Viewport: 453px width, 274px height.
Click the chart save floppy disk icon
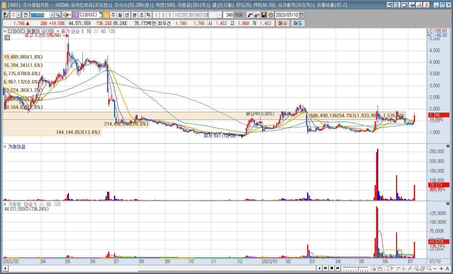[264, 15]
